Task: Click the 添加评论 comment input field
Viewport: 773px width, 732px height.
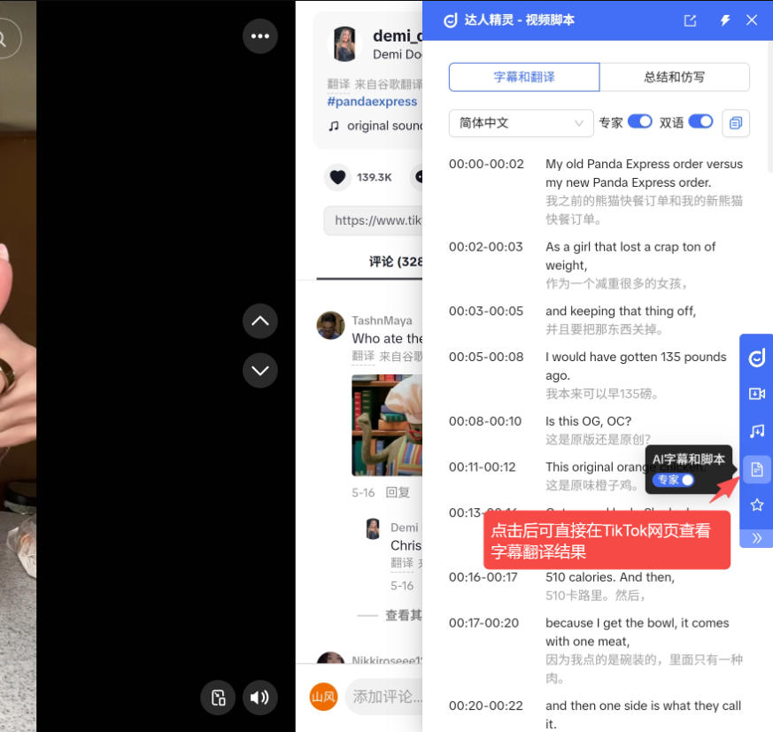Action: coord(384,697)
